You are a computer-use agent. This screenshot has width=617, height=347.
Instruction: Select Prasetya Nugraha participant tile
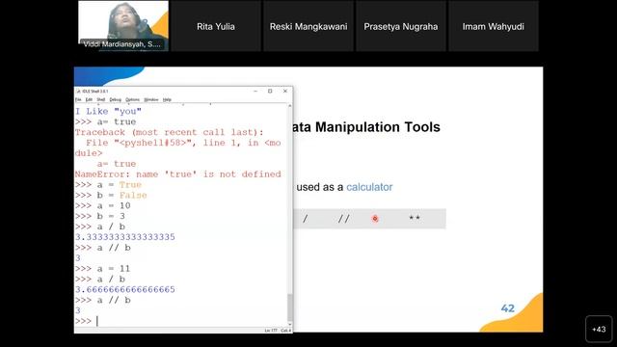point(401,26)
